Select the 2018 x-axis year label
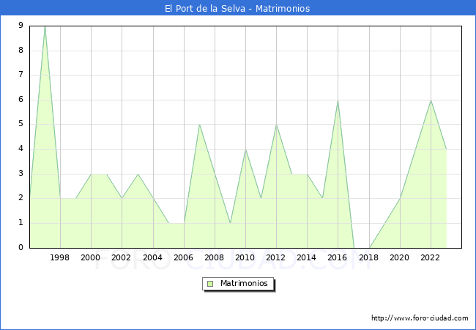 pos(369,258)
